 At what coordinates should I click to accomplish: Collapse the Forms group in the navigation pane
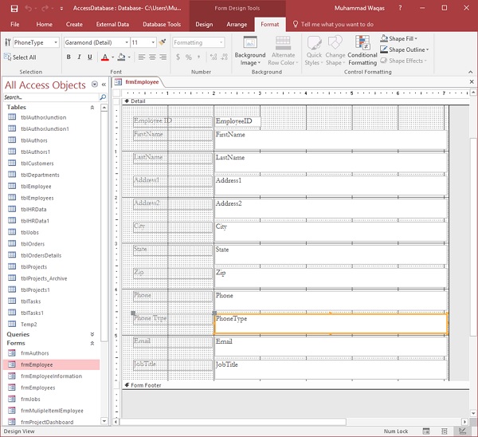pyautogui.click(x=92, y=343)
